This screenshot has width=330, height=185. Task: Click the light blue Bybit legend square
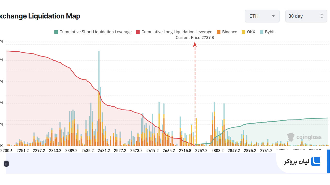click(x=261, y=32)
